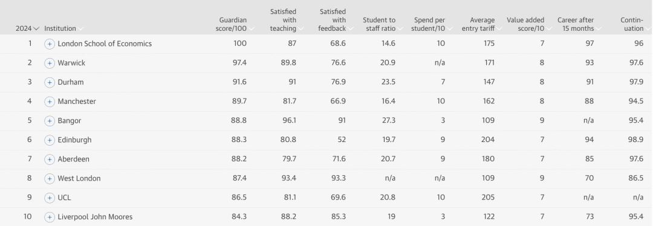Expand Edinburgh using its plus icon
This screenshot has width=653, height=226.
pos(50,140)
